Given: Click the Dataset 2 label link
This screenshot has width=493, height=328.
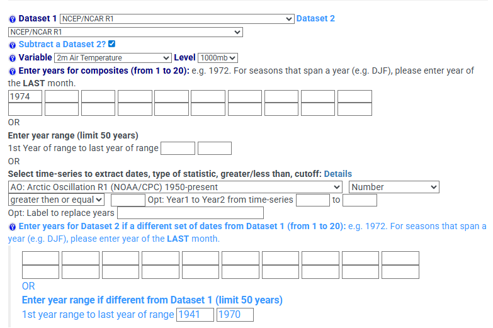Looking at the screenshot, I should 315,19.
